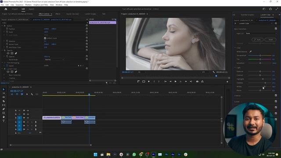Click the Auto button in Basic Correction

coord(258,39)
